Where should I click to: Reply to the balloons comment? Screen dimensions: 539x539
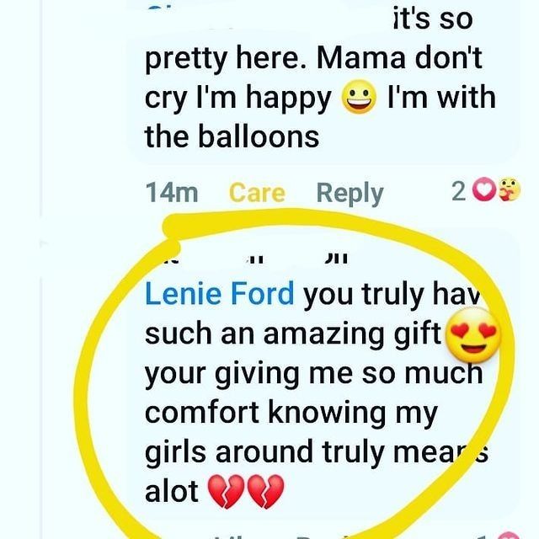(350, 194)
